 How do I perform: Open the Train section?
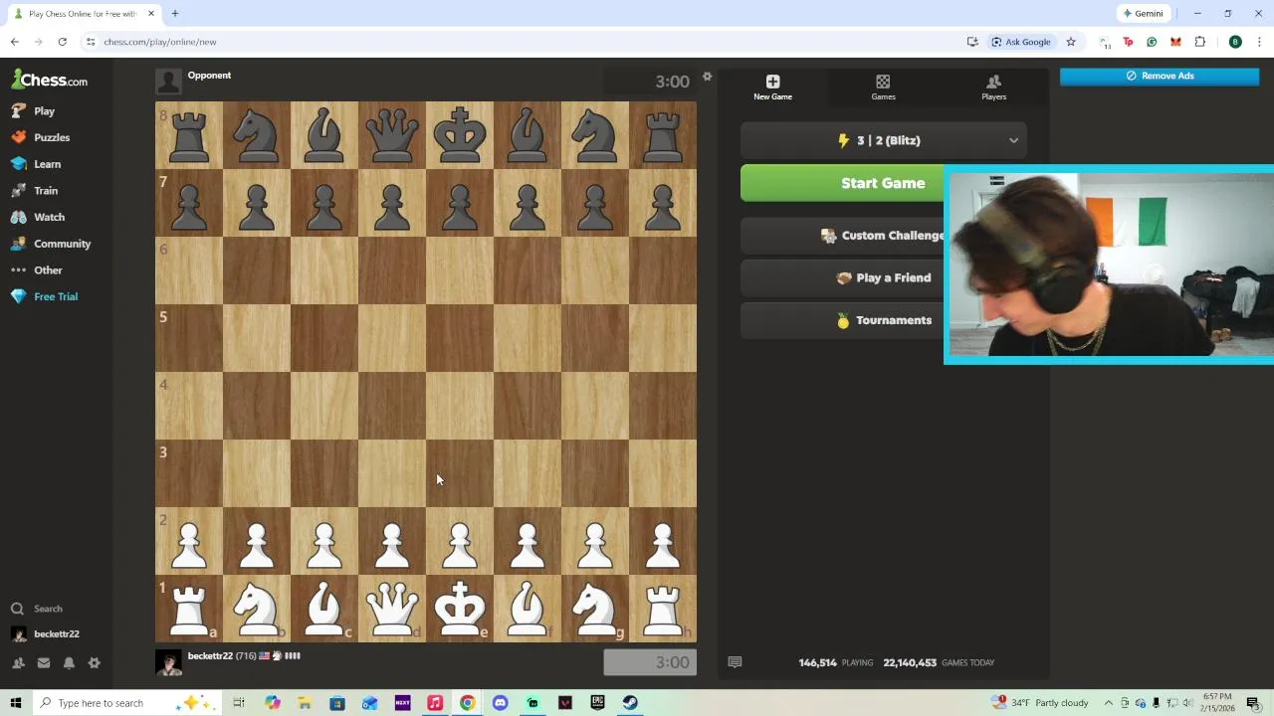coord(34,190)
